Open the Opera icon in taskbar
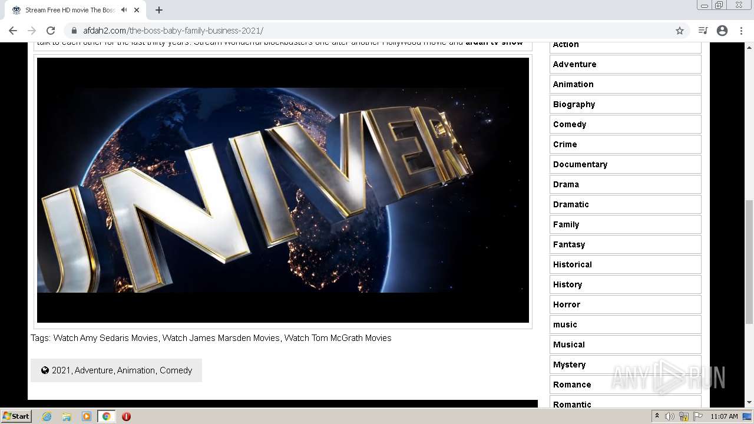Image resolution: width=754 pixels, height=424 pixels. (x=126, y=416)
